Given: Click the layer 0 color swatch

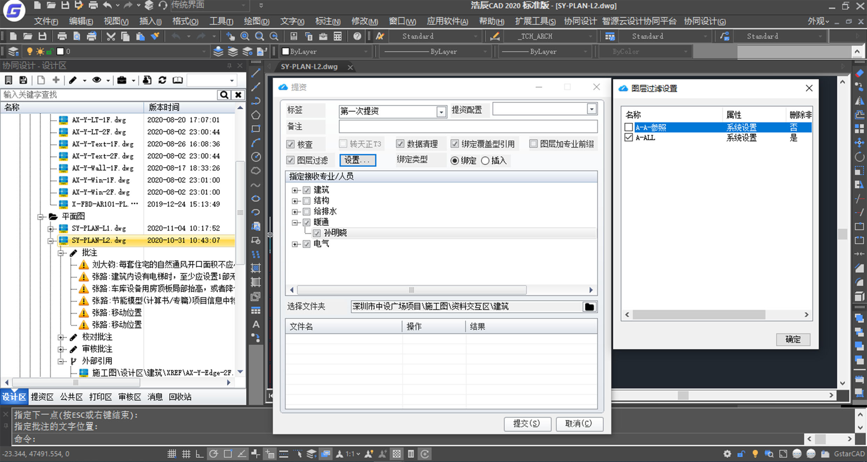Looking at the screenshot, I should pos(60,51).
